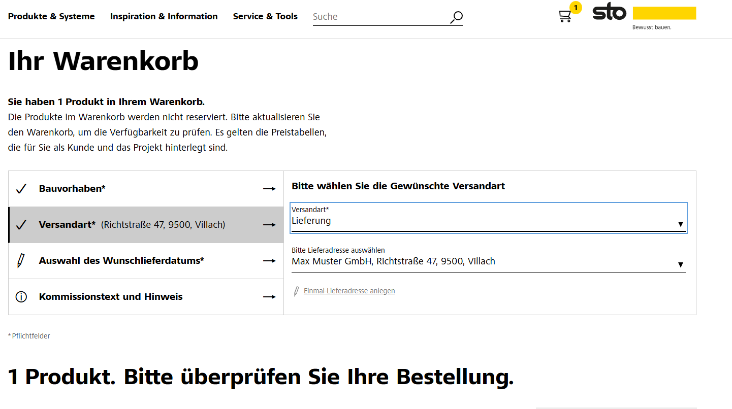Select the Versandart step label
Image resolution: width=732 pixels, height=409 pixels.
(67, 224)
